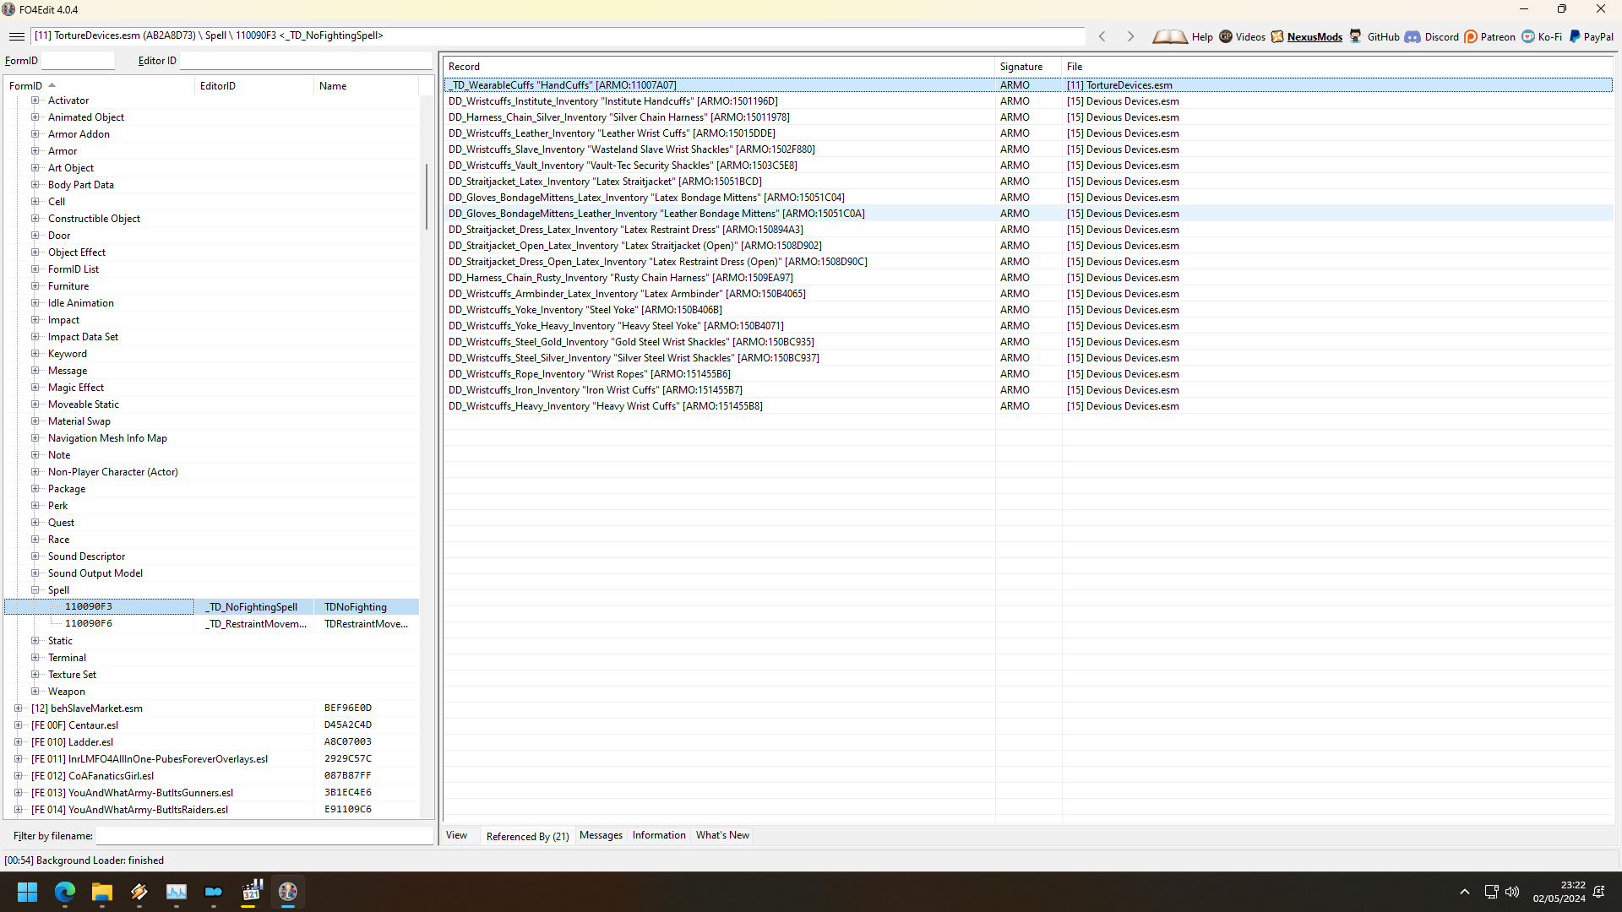Viewport: 1622px width, 912px height.
Task: Sort by the FormID column header
Action: click(100, 85)
